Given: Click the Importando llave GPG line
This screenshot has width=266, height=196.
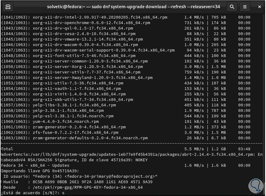Looking at the screenshot, I should click(x=40, y=171).
